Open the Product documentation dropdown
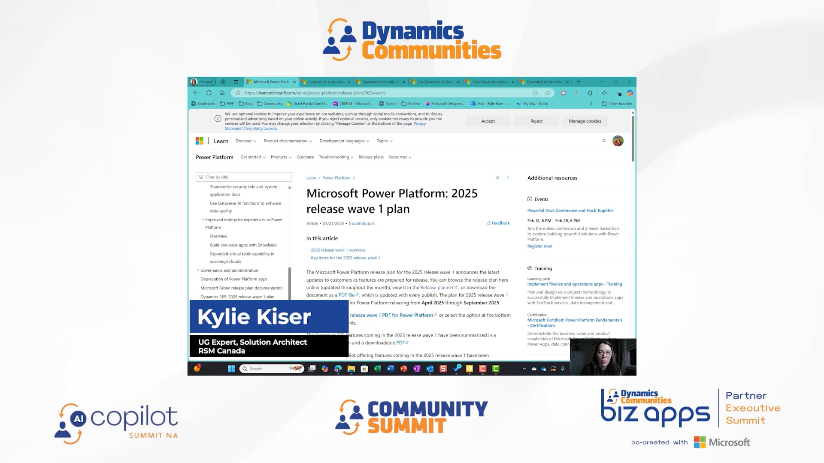The height and width of the screenshot is (463, 824). pyautogui.click(x=287, y=141)
